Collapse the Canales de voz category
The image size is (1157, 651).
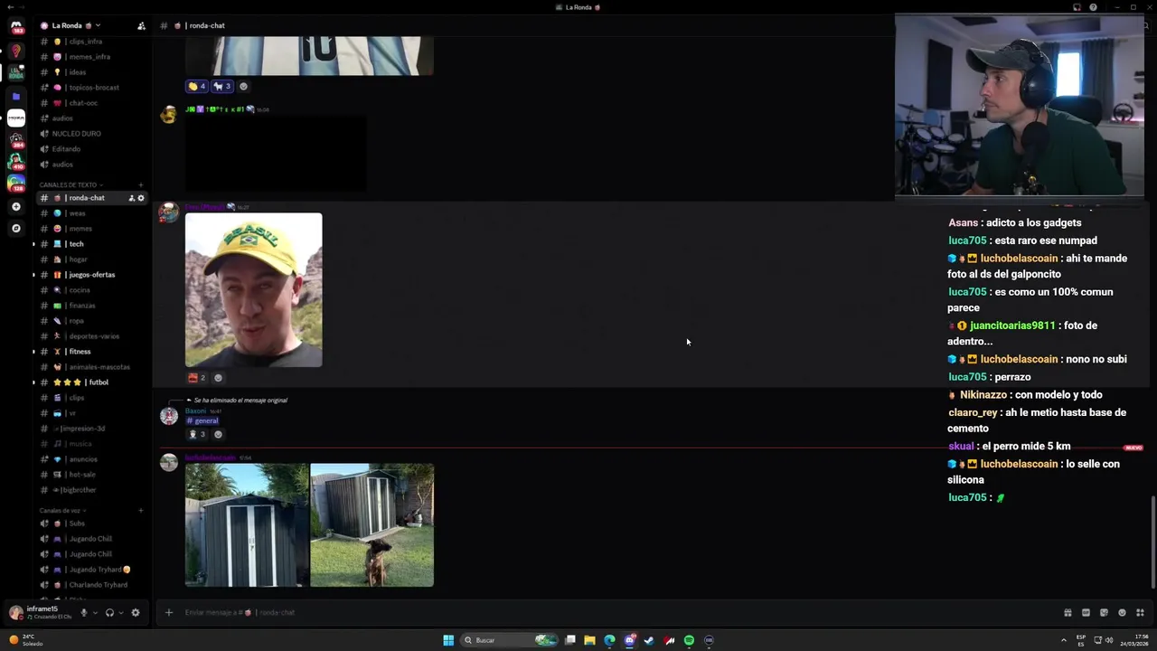pyautogui.click(x=61, y=510)
